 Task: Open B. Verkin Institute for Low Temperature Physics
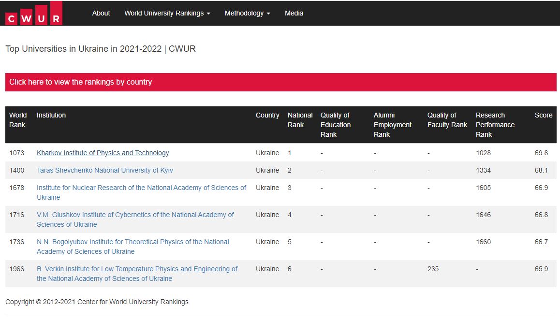(137, 269)
